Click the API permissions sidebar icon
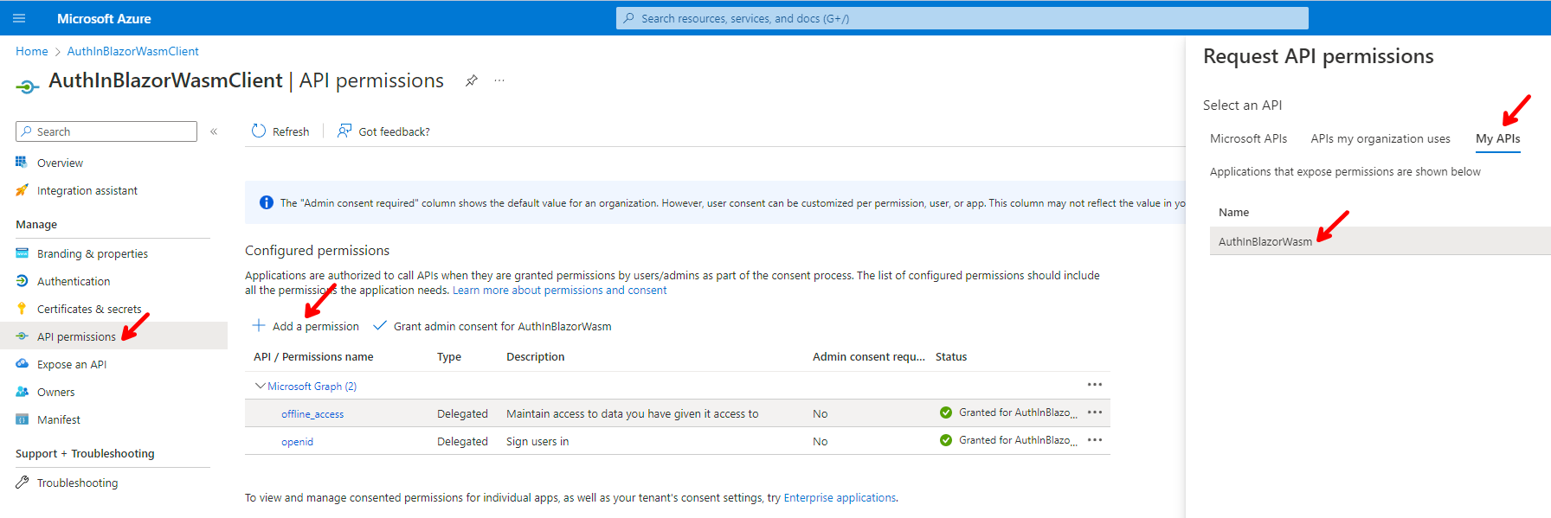The height and width of the screenshot is (518, 1551). pos(22,336)
